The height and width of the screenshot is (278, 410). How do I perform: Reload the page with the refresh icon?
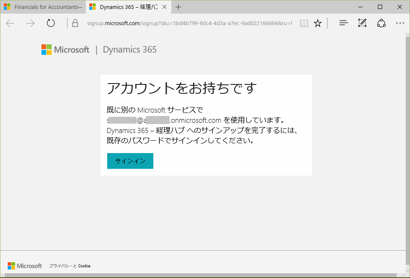coord(51,23)
